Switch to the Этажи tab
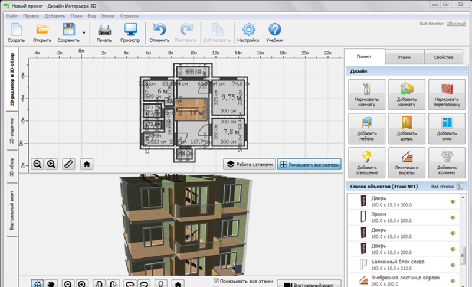The width and height of the screenshot is (472, 287). pyautogui.click(x=404, y=57)
